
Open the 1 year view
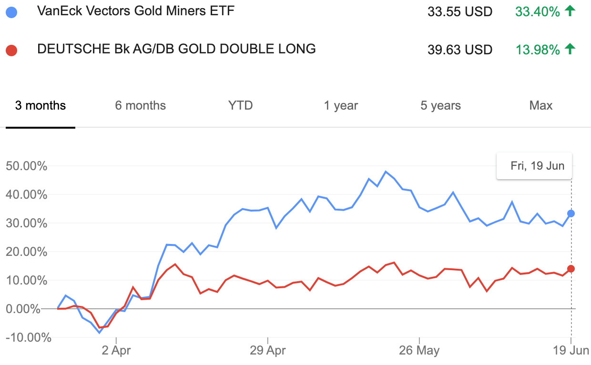click(x=340, y=105)
